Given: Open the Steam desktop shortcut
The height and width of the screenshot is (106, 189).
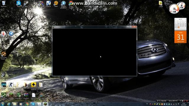Looking at the screenshot, I should pos(26,3).
